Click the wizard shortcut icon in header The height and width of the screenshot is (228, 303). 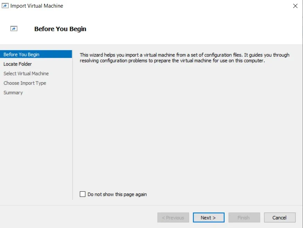point(14,29)
